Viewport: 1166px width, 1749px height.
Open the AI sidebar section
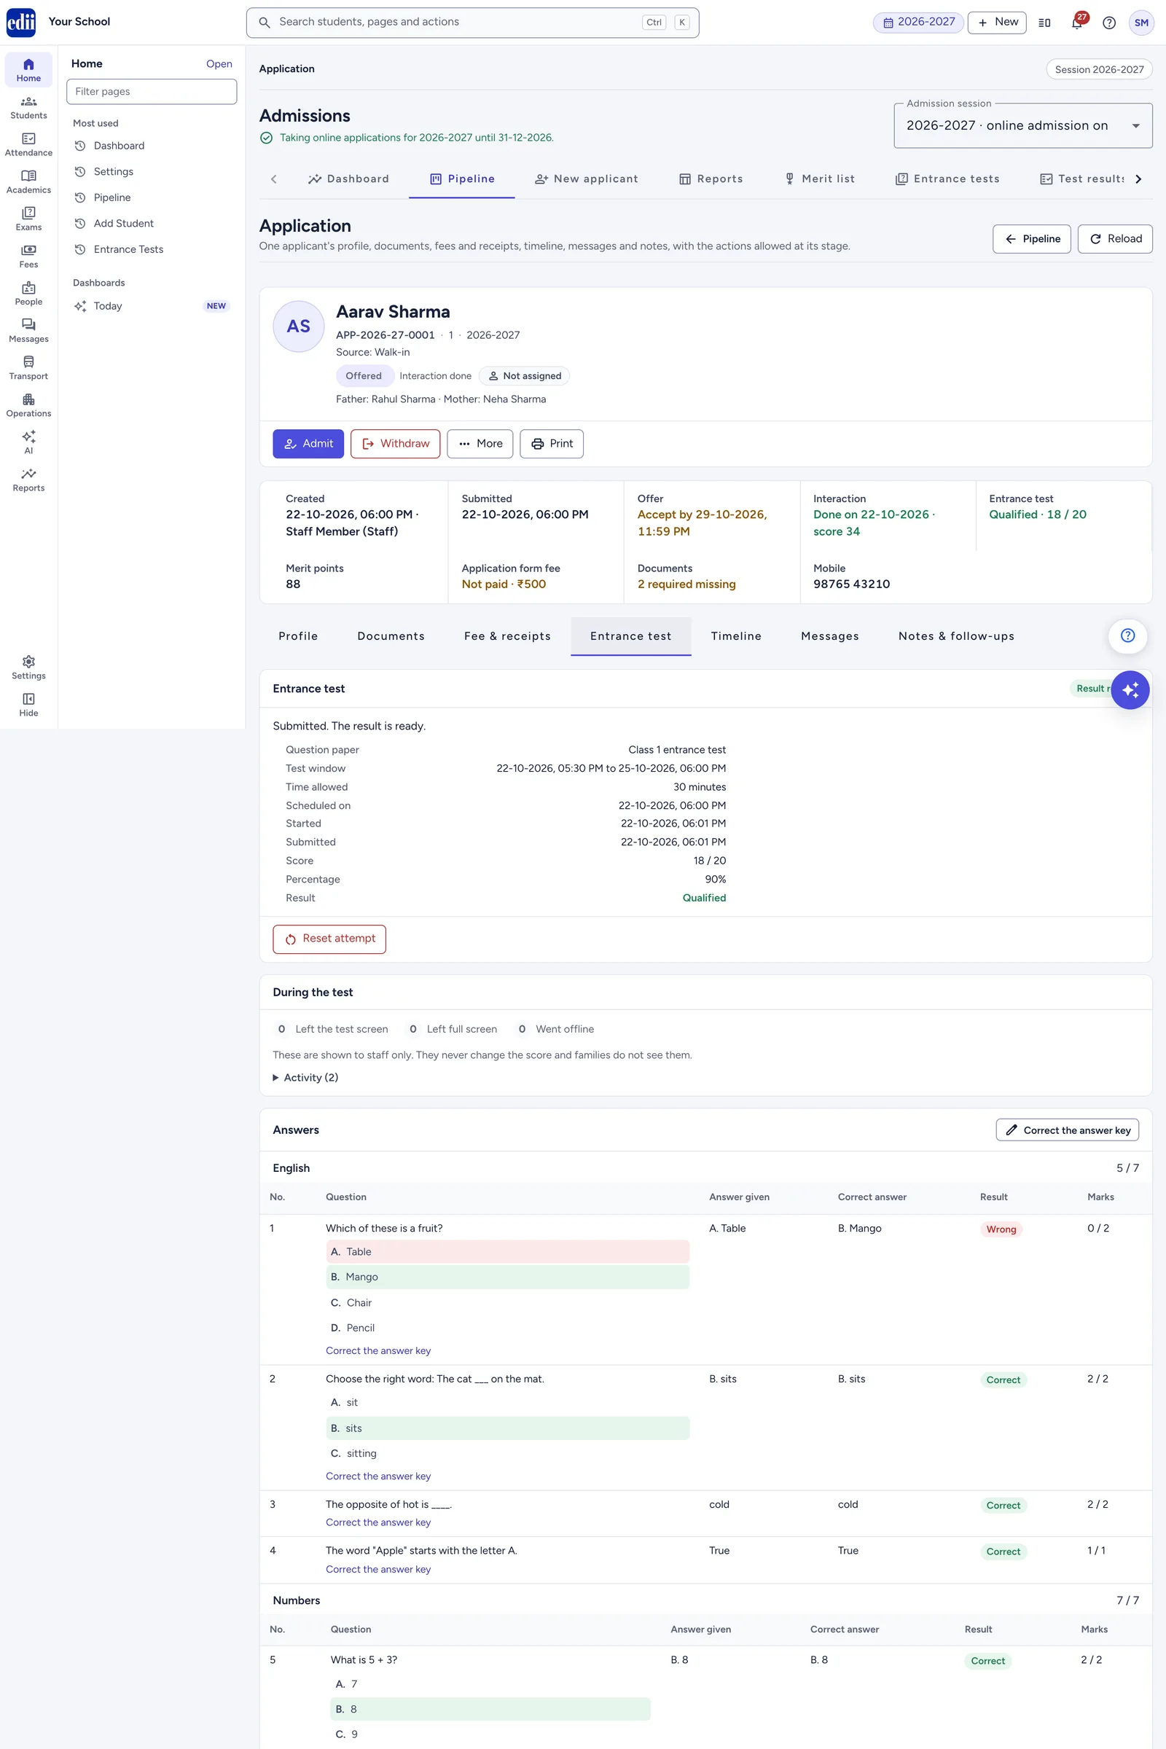28,442
